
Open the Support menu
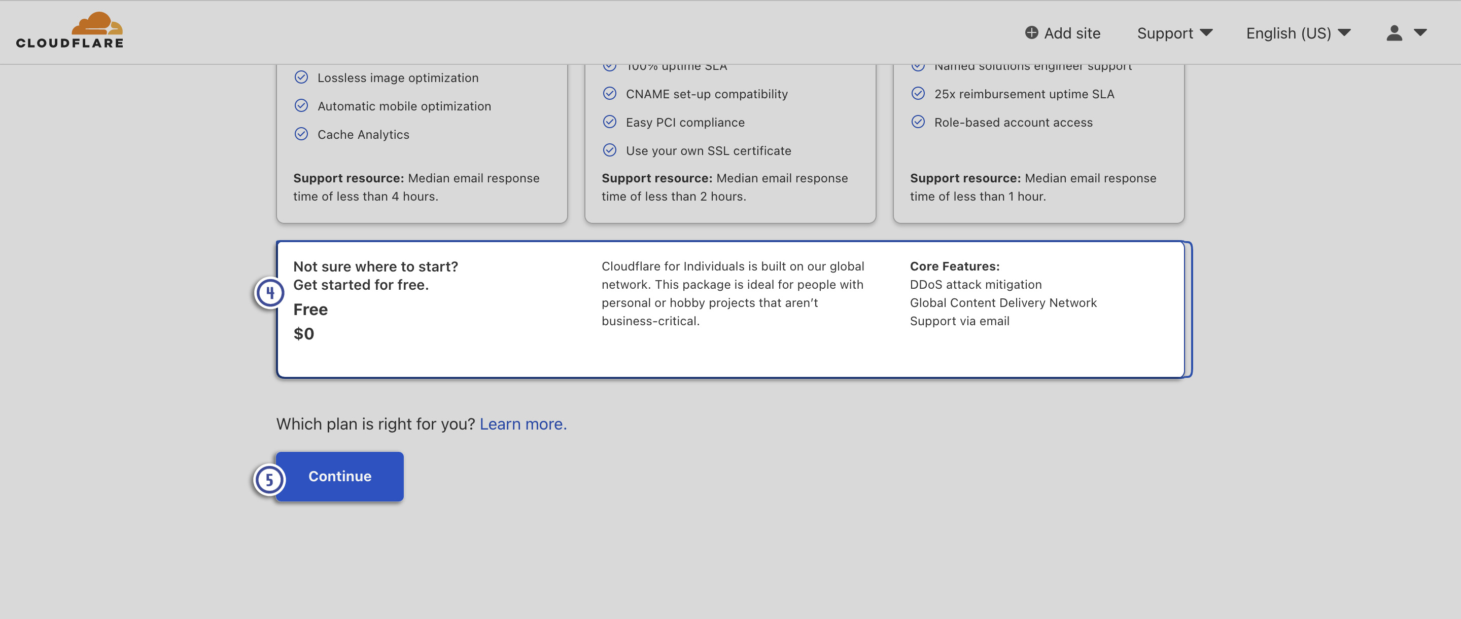point(1174,33)
